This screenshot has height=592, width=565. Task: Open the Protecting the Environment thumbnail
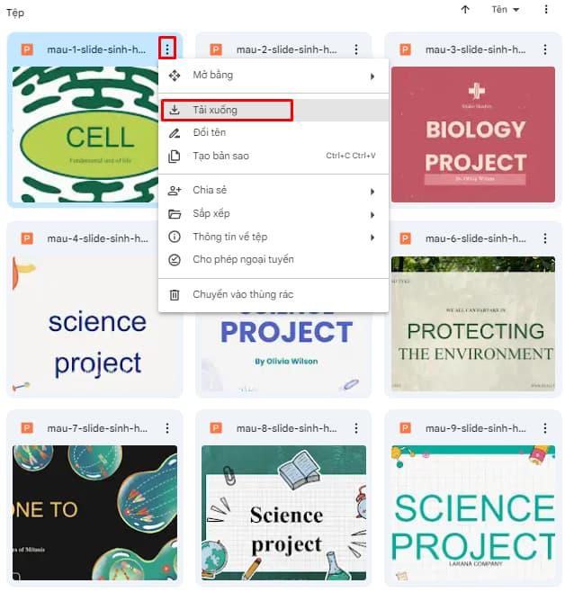pyautogui.click(x=473, y=324)
